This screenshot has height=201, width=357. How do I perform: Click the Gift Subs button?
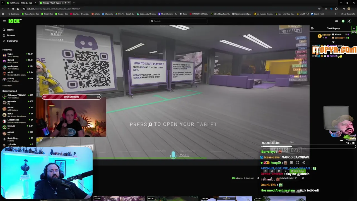(x=297, y=171)
